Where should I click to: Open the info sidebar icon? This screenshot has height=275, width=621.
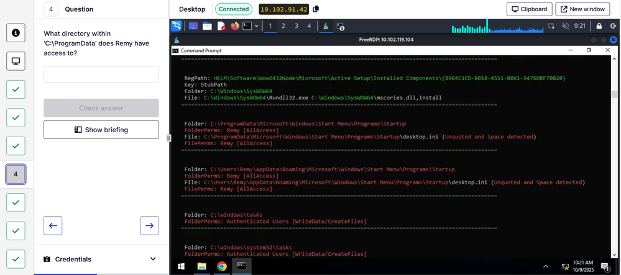point(16,32)
